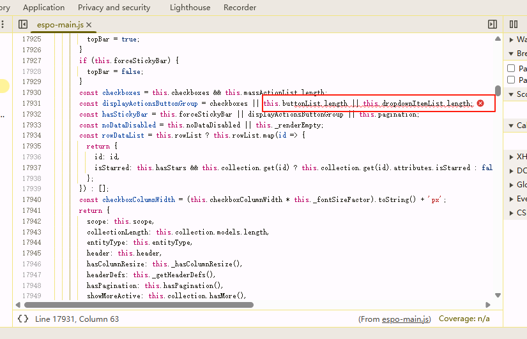Click the pretty print braces icon
The height and width of the screenshot is (339, 527).
click(x=23, y=319)
